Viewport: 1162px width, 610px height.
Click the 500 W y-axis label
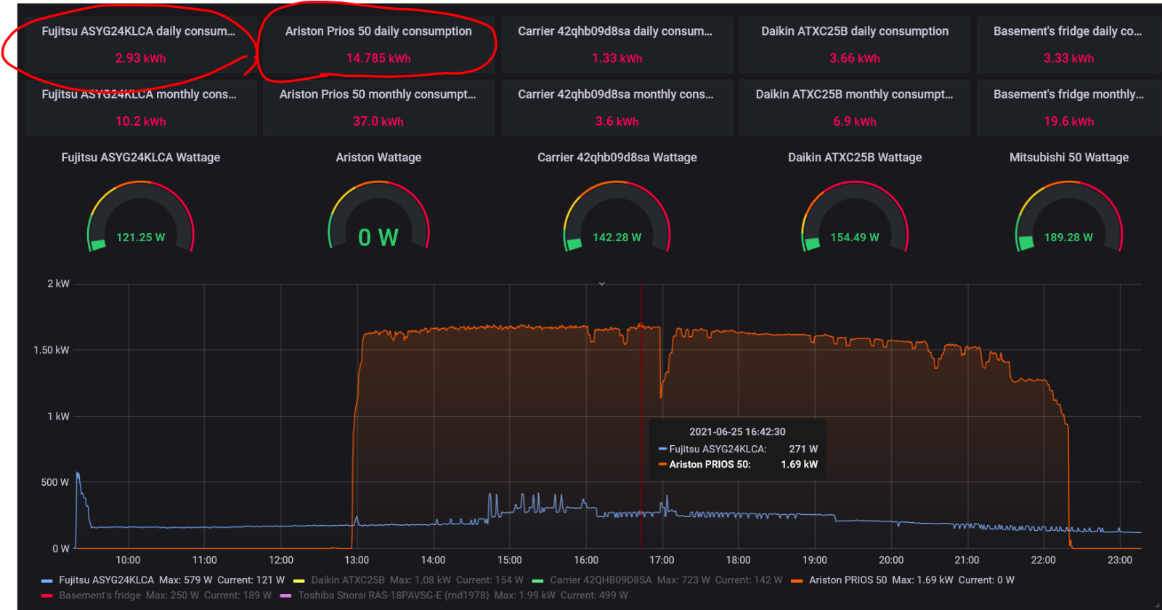(55, 482)
